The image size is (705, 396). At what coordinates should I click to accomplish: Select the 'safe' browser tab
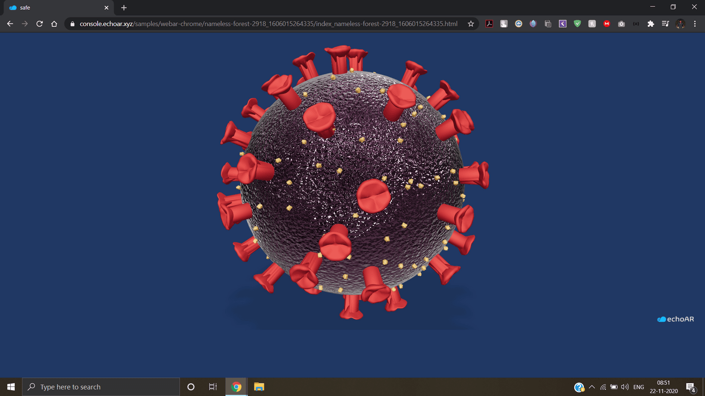pyautogui.click(x=58, y=8)
